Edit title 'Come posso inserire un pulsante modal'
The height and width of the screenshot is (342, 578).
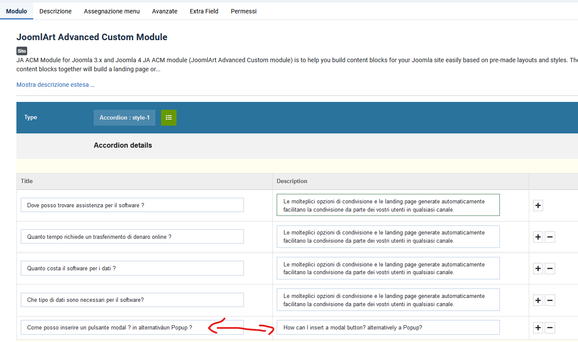point(132,327)
